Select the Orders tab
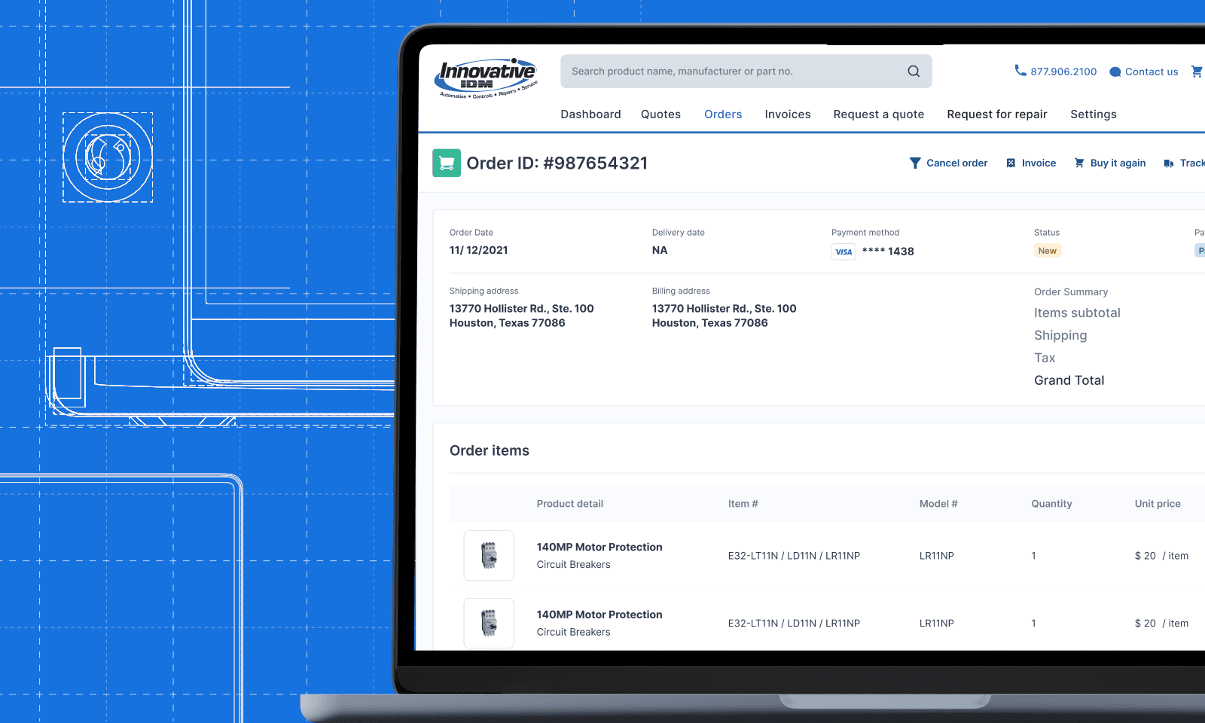The image size is (1205, 723). (x=723, y=114)
